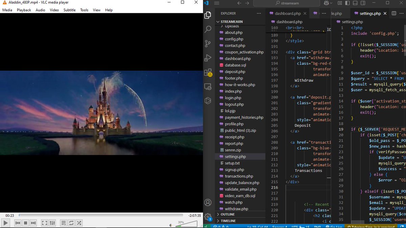Click VLC's previous media button
This screenshot has width=406, height=228.
[18, 223]
